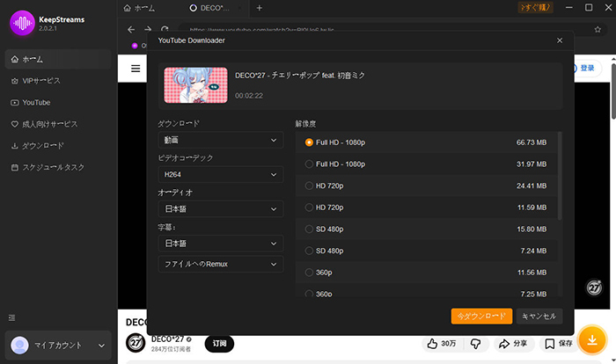Bookmark the page with the star icon

(x=598, y=29)
